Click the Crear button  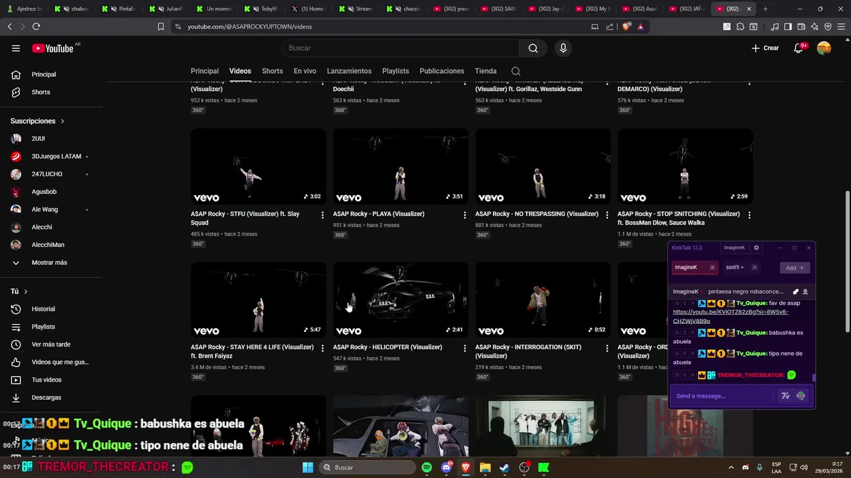coord(765,48)
